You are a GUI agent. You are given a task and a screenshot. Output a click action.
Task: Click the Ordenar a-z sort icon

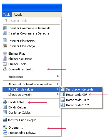pyautogui.click(x=5, y=127)
